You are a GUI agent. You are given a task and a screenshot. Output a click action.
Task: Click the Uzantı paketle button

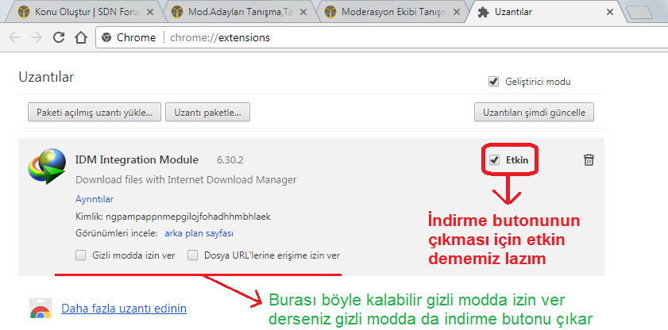point(207,113)
